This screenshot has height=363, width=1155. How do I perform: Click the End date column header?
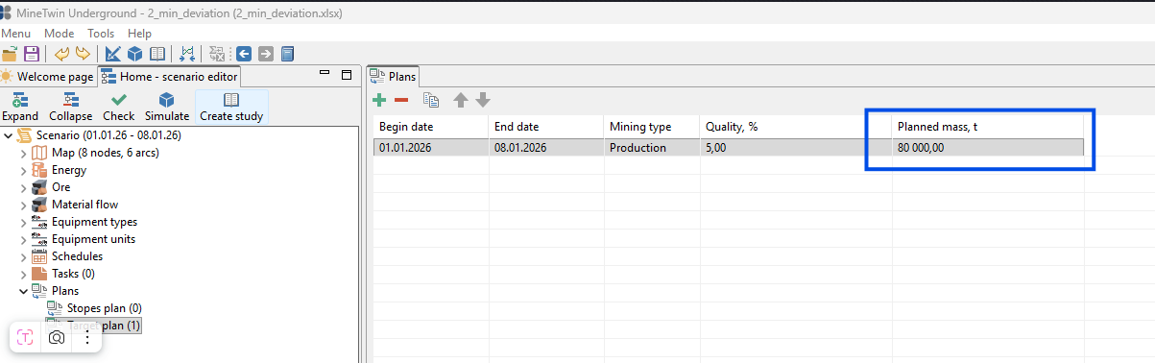coord(545,127)
